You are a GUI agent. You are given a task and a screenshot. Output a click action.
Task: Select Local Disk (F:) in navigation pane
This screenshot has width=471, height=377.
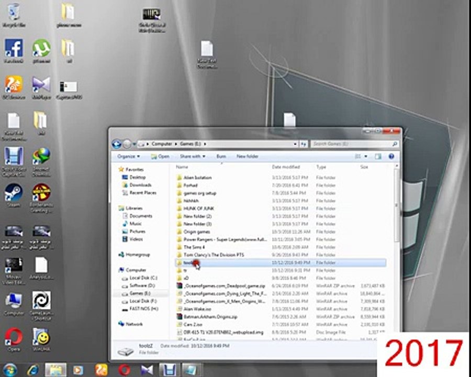click(x=140, y=301)
